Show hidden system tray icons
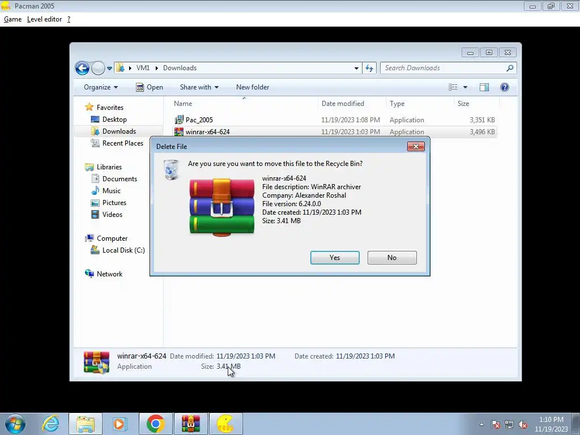Image resolution: width=580 pixels, height=435 pixels. click(481, 424)
